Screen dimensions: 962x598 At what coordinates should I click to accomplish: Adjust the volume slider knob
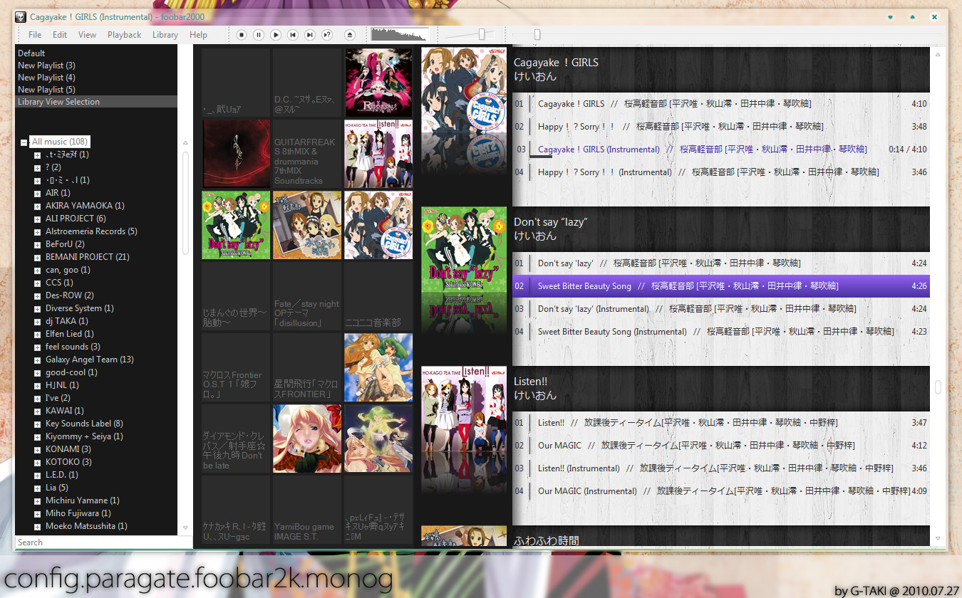coord(482,34)
